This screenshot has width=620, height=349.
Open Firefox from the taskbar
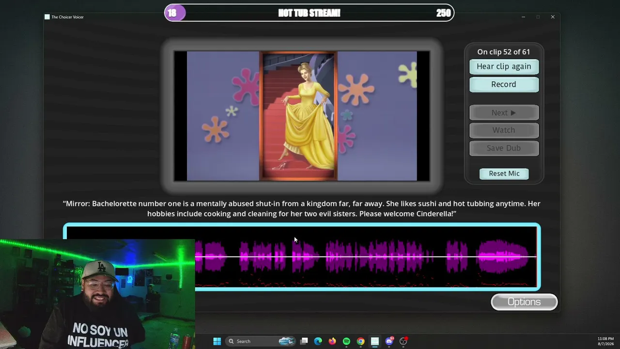(x=332, y=341)
